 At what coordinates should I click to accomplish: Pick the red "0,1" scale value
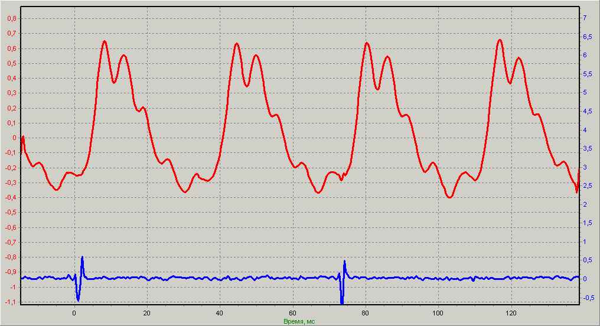12,123
